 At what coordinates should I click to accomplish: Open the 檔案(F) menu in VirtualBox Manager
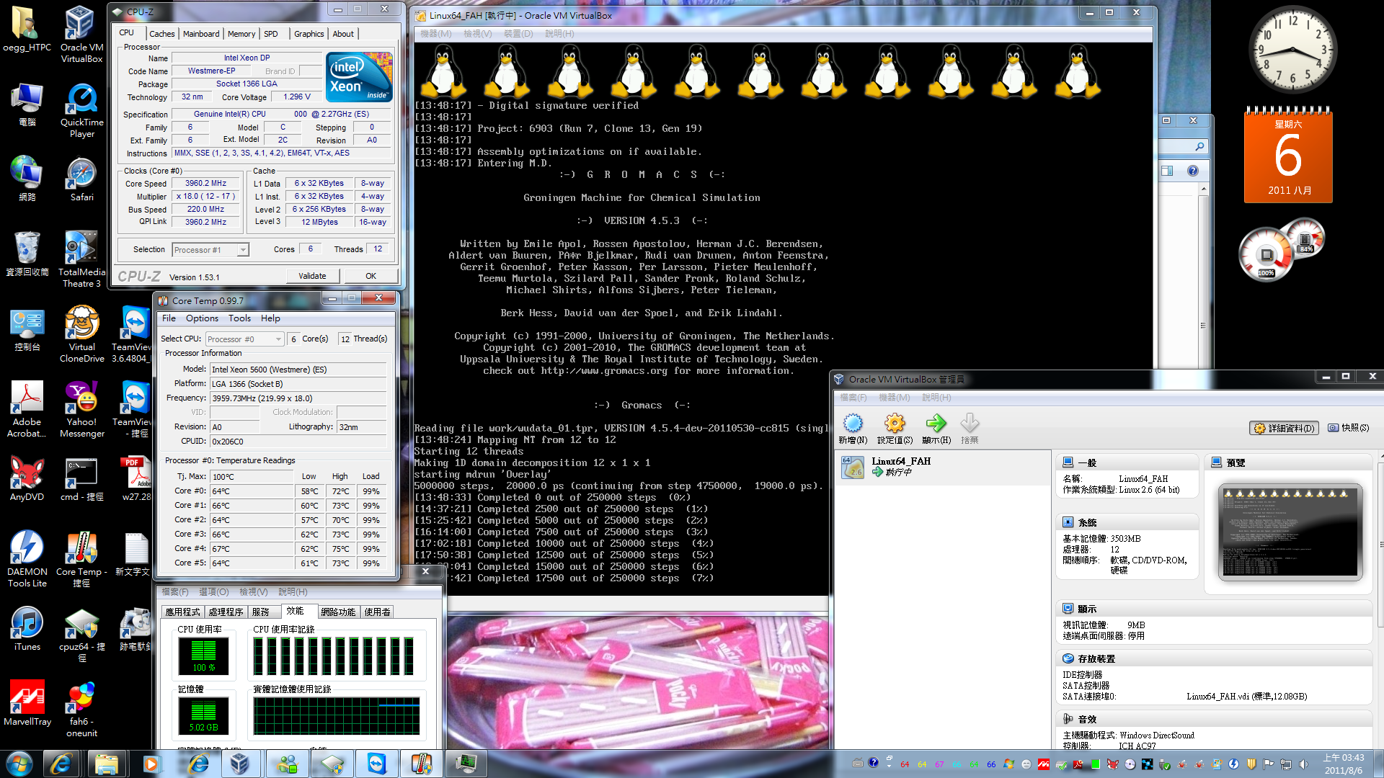[x=853, y=398]
